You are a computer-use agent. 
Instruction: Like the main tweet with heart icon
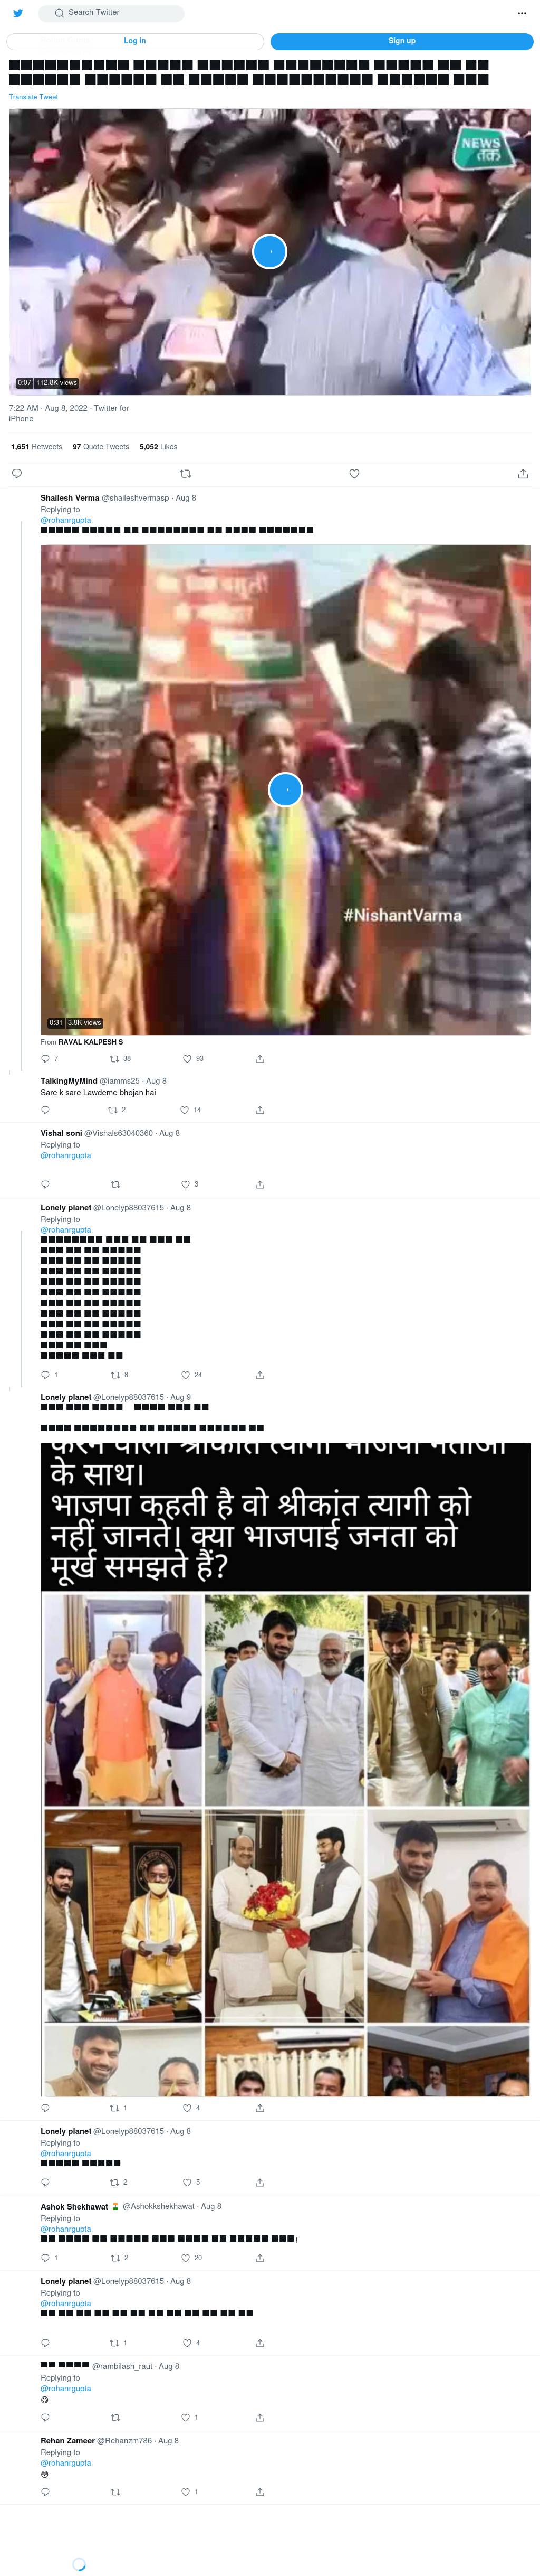(353, 474)
